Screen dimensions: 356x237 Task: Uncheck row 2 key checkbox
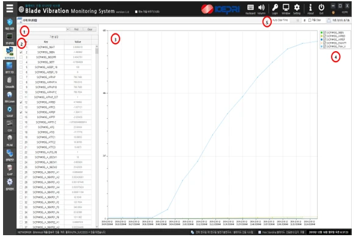pyautogui.click(x=21, y=52)
